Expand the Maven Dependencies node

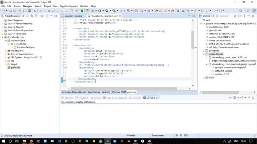[6, 54]
